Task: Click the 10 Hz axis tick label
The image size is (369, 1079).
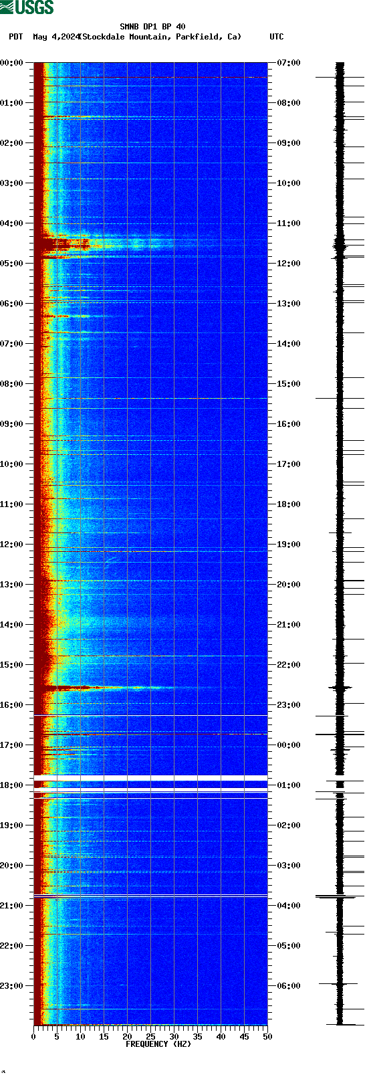Action: (x=80, y=1037)
